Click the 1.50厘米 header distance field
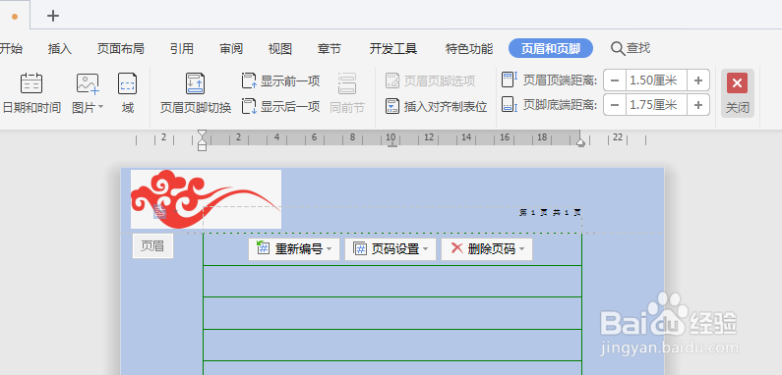Screen dimensions: 782x375 (x=656, y=80)
